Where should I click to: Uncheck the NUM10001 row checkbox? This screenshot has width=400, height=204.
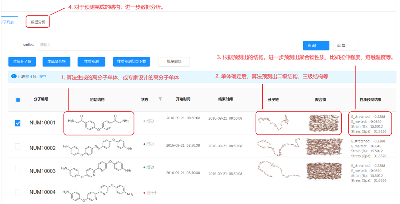pyautogui.click(x=18, y=123)
